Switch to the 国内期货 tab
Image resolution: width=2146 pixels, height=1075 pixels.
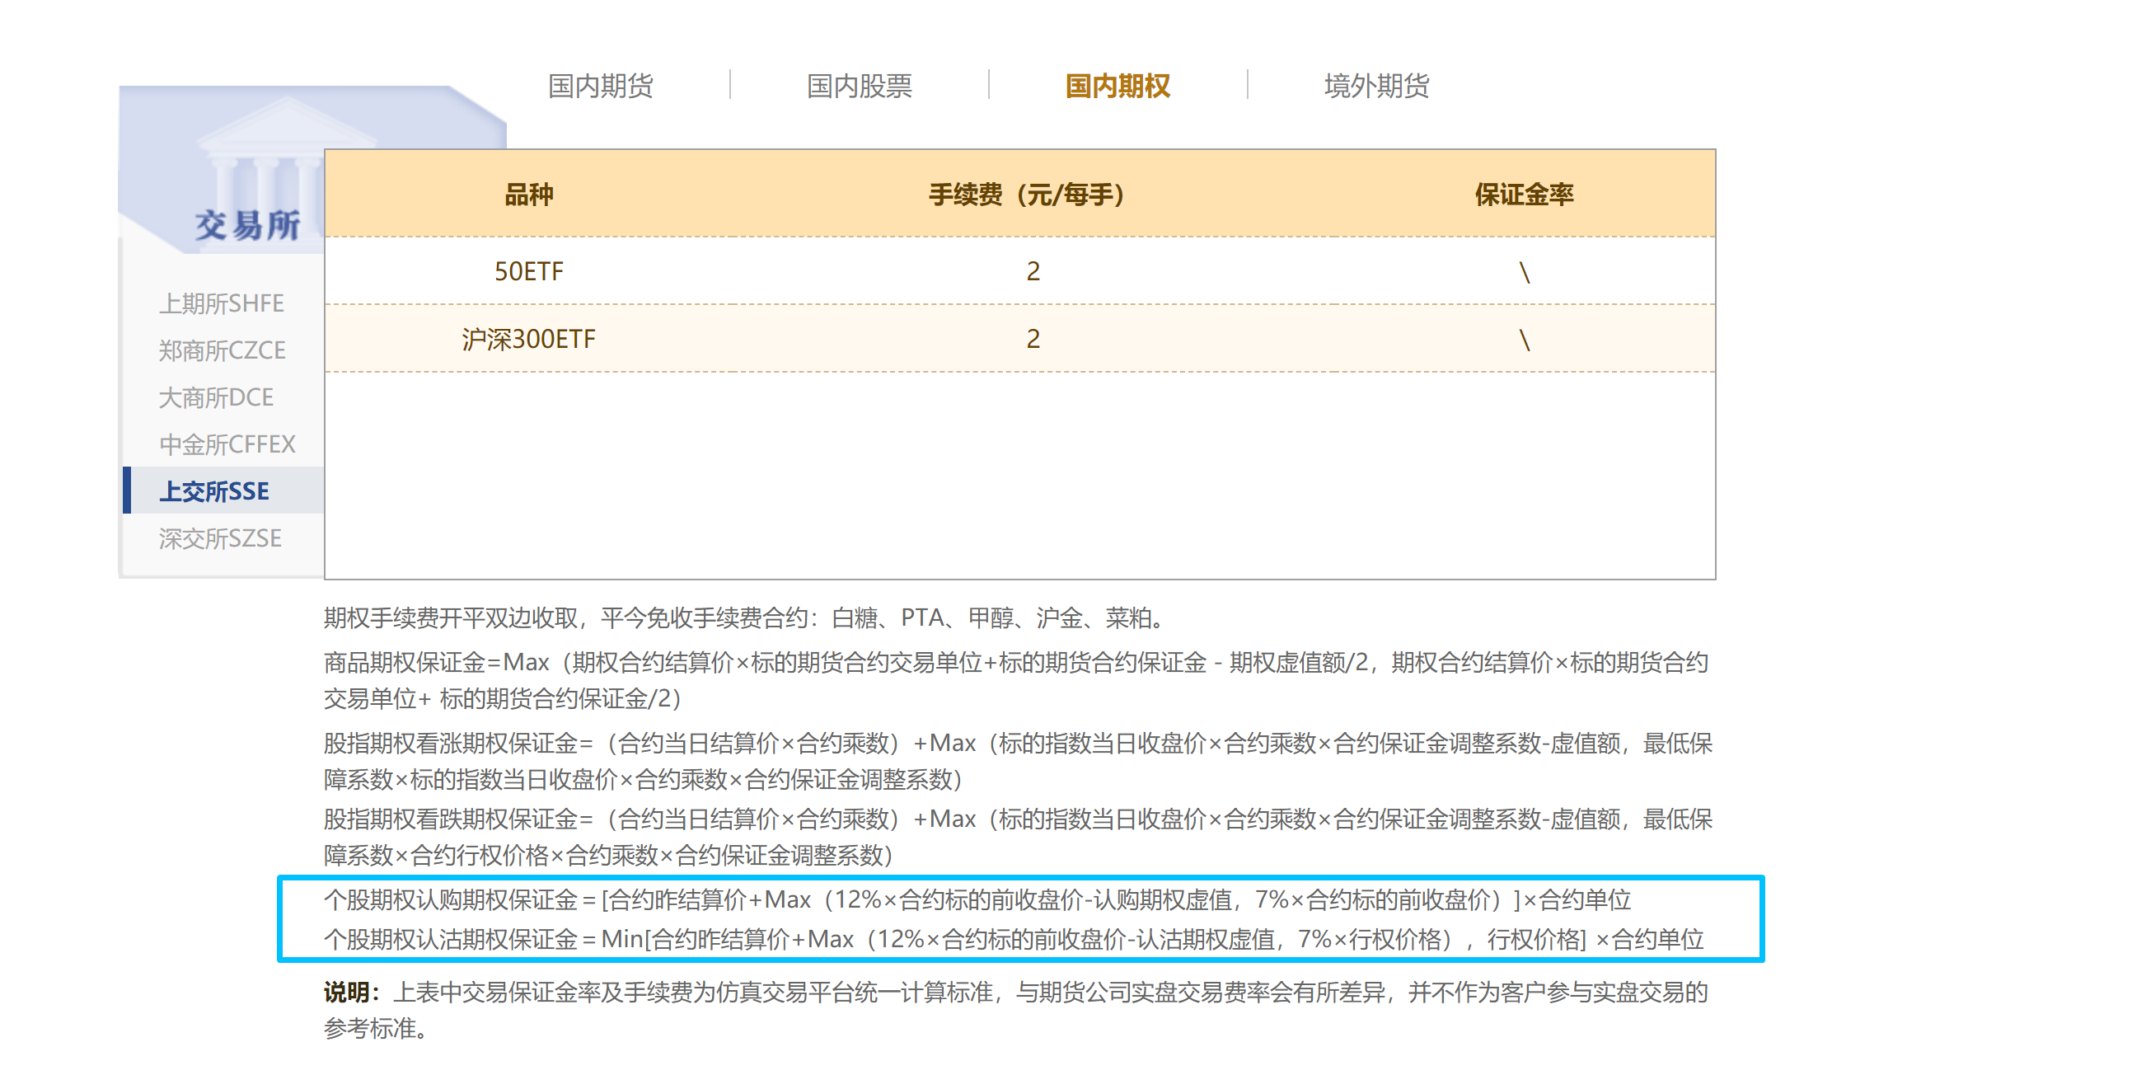(600, 86)
